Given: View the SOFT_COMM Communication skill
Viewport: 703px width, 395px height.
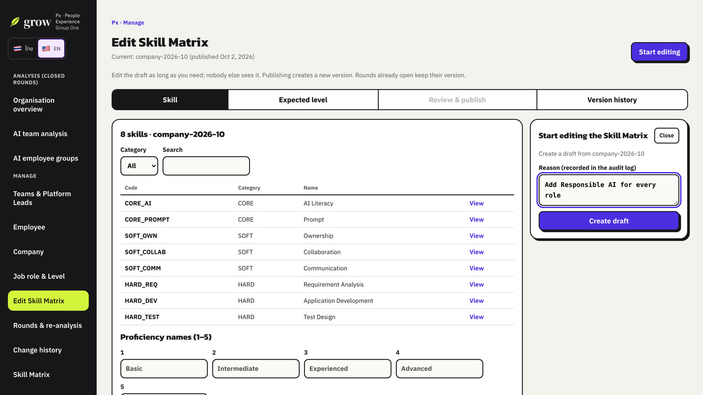Looking at the screenshot, I should click(476, 268).
